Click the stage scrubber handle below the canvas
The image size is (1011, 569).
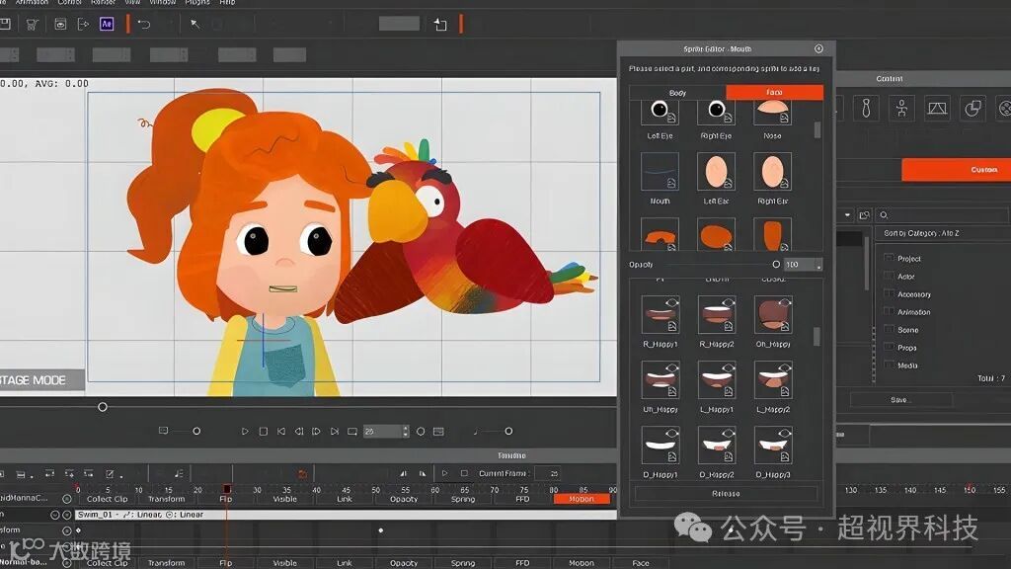tap(103, 407)
